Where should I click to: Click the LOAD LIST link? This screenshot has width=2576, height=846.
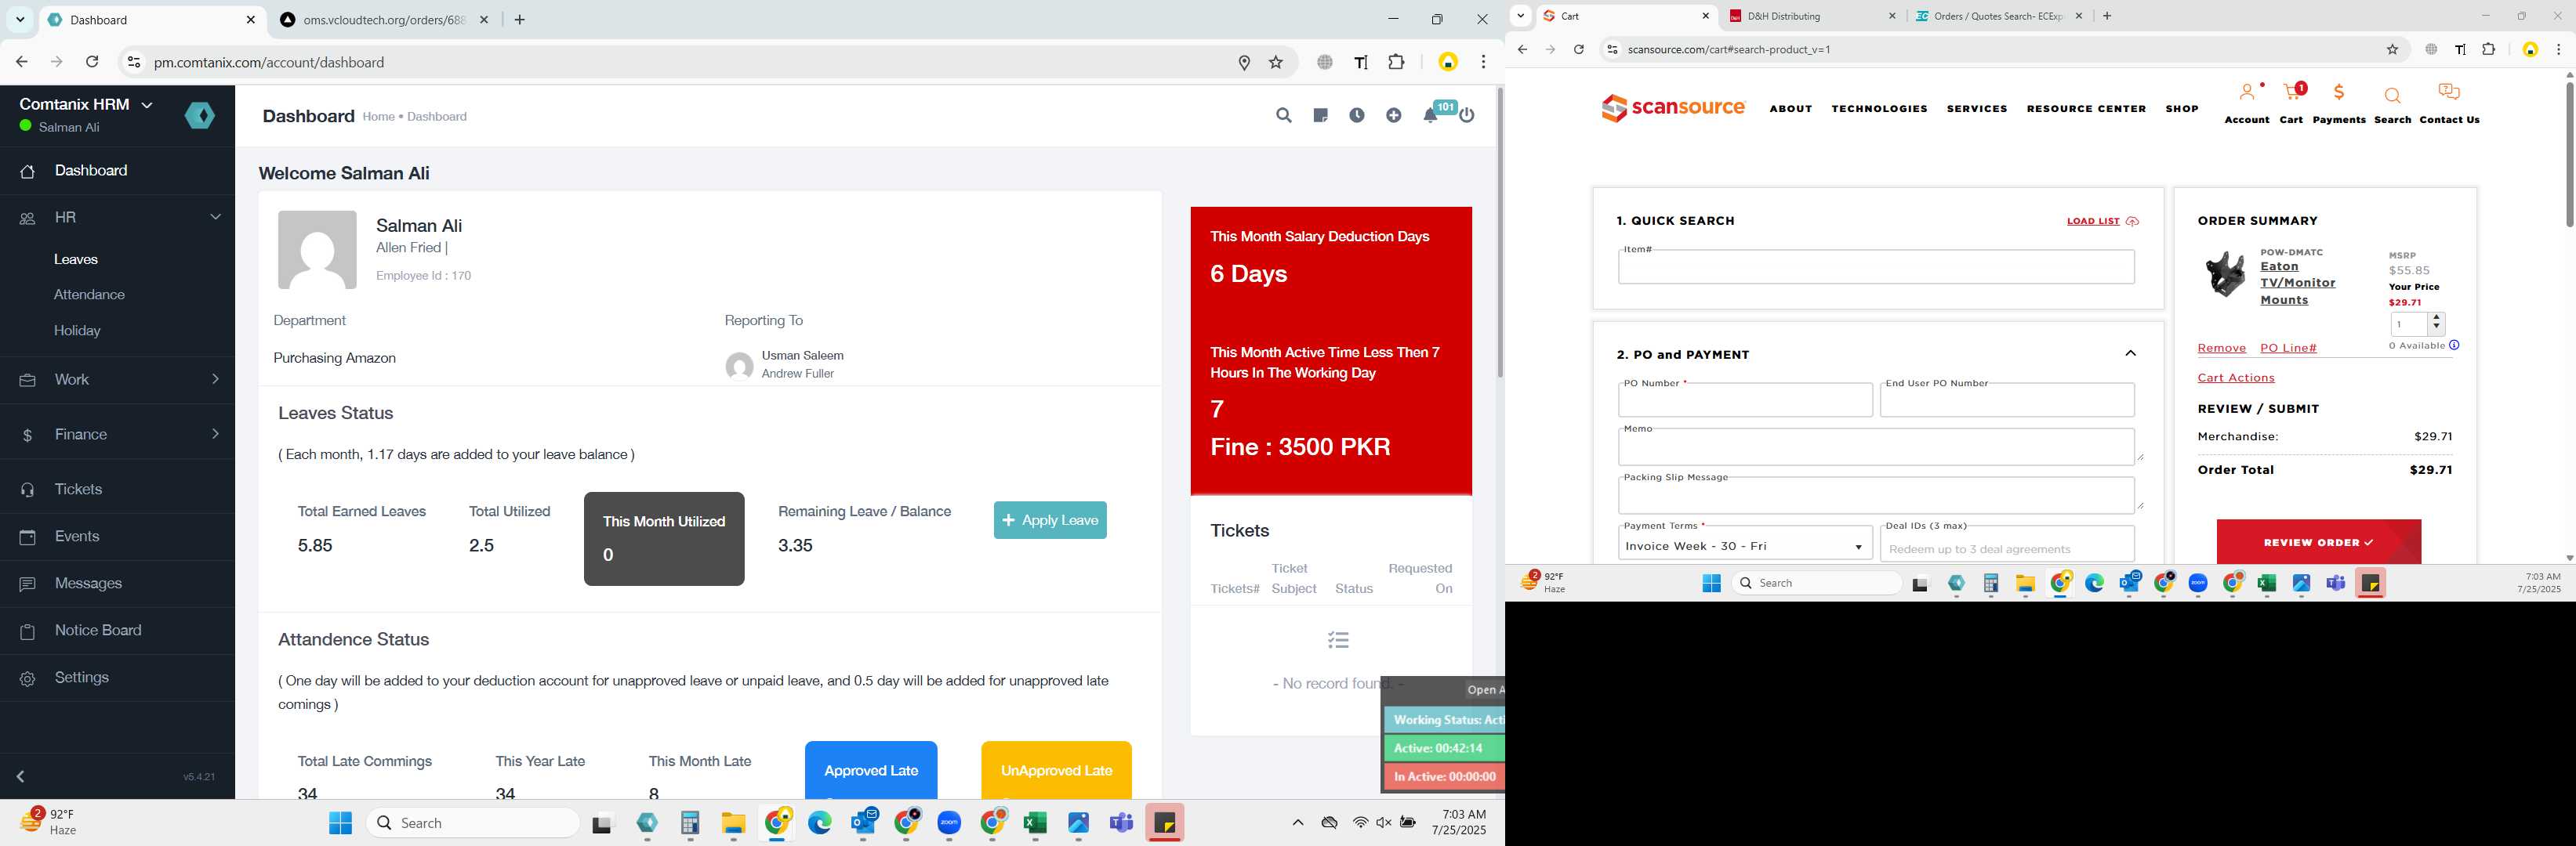(2102, 222)
